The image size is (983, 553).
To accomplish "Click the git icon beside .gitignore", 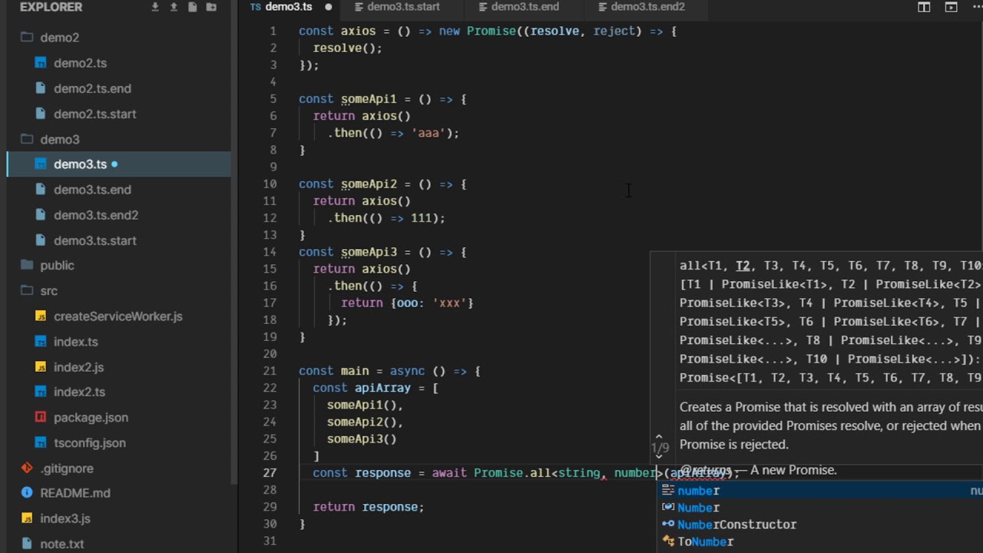I will (x=27, y=468).
